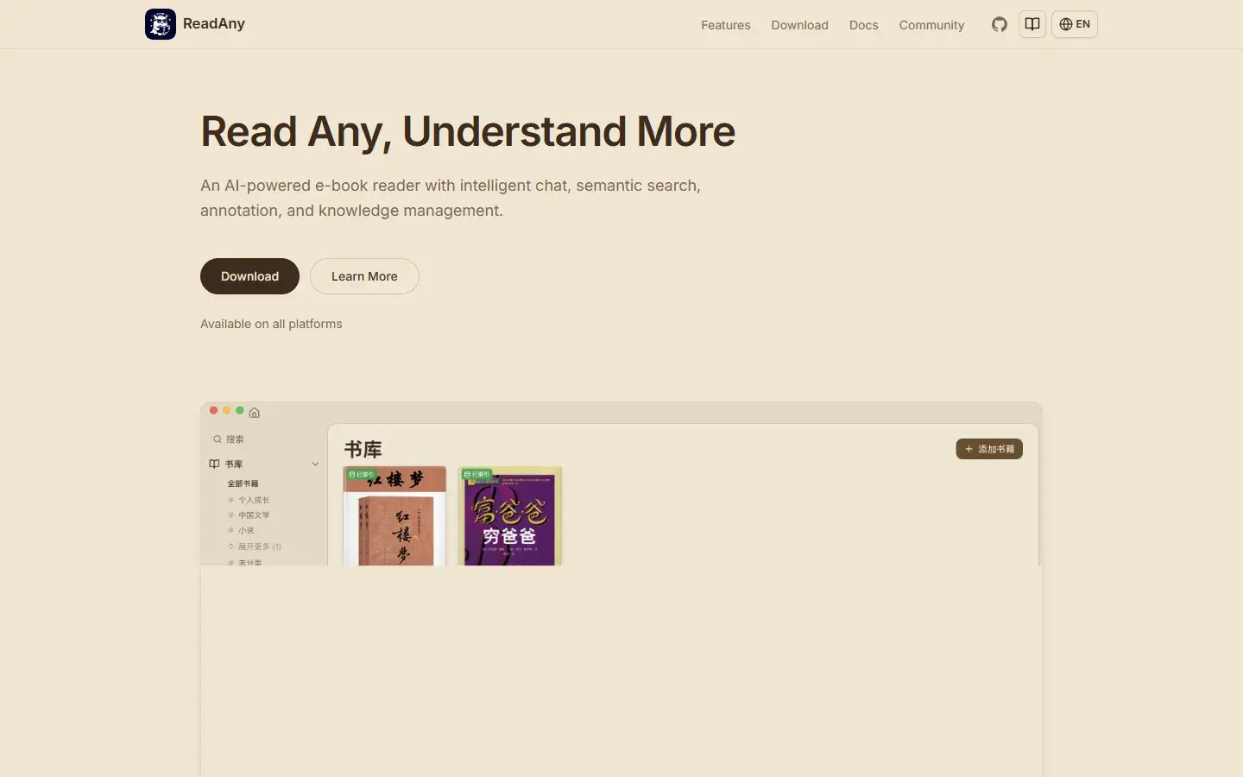The height and width of the screenshot is (777, 1243).
Task: Open the Docs nav item
Action: coord(863,25)
